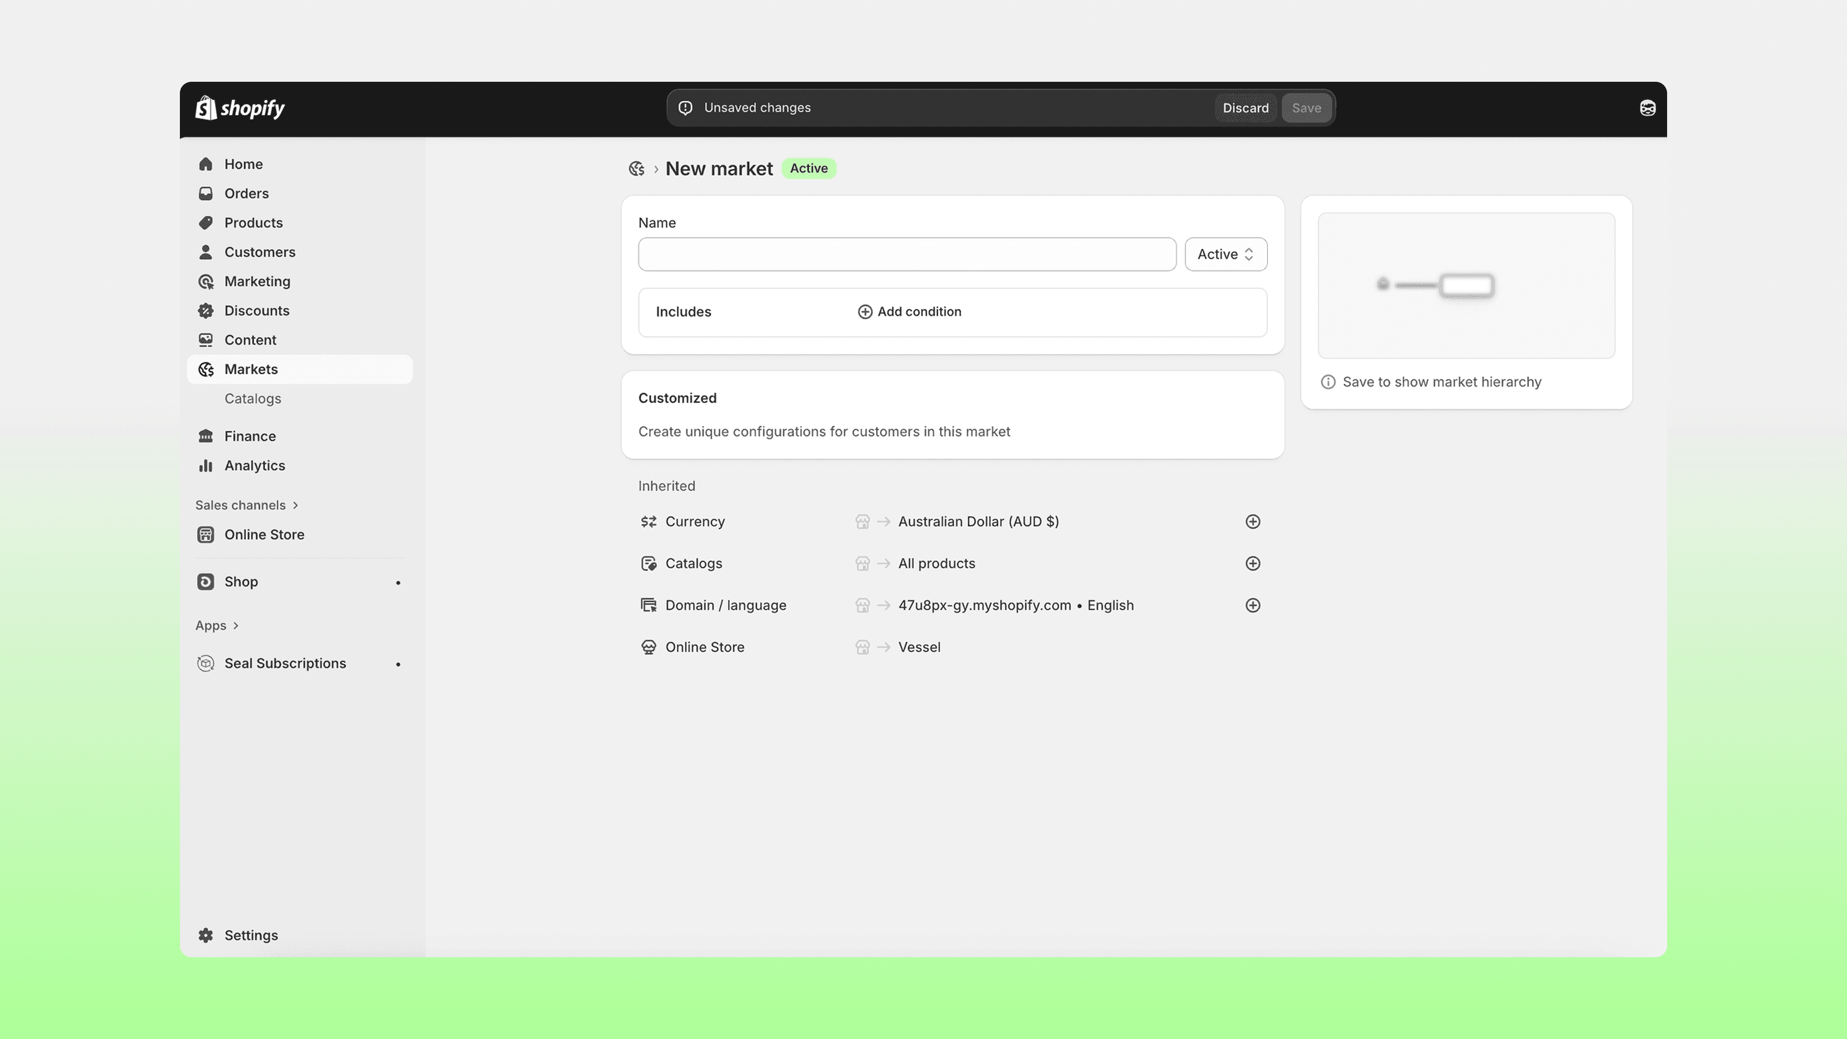Image resolution: width=1847 pixels, height=1039 pixels.
Task: Click the Online Store sales channel
Action: tap(264, 535)
